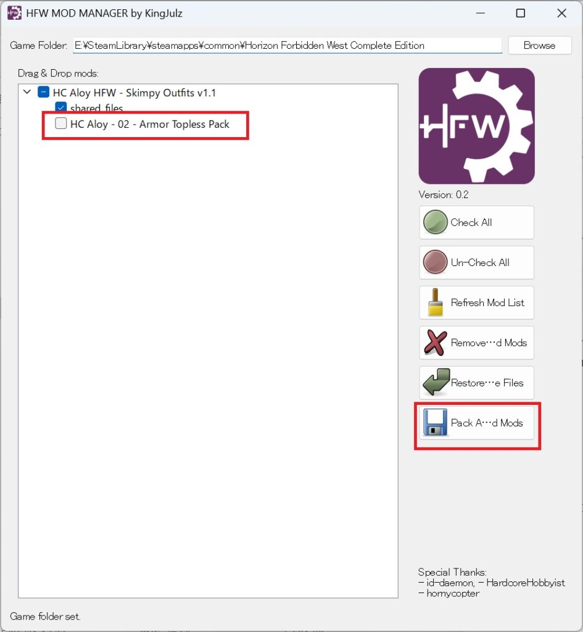The width and height of the screenshot is (583, 632).
Task: Click the green arrow Restore Files icon
Action: (x=436, y=382)
